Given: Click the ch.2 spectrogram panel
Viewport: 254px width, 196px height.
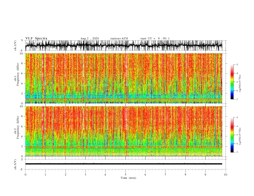Looking at the screenshot, I should point(123,131).
